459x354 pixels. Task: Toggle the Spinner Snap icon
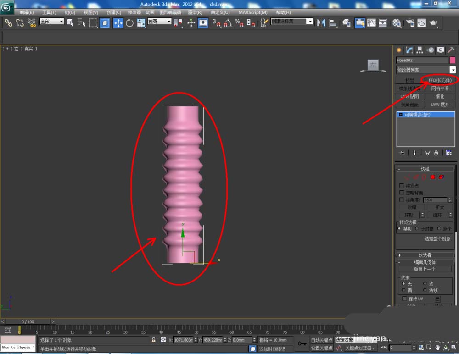pyautogui.click(x=251, y=22)
